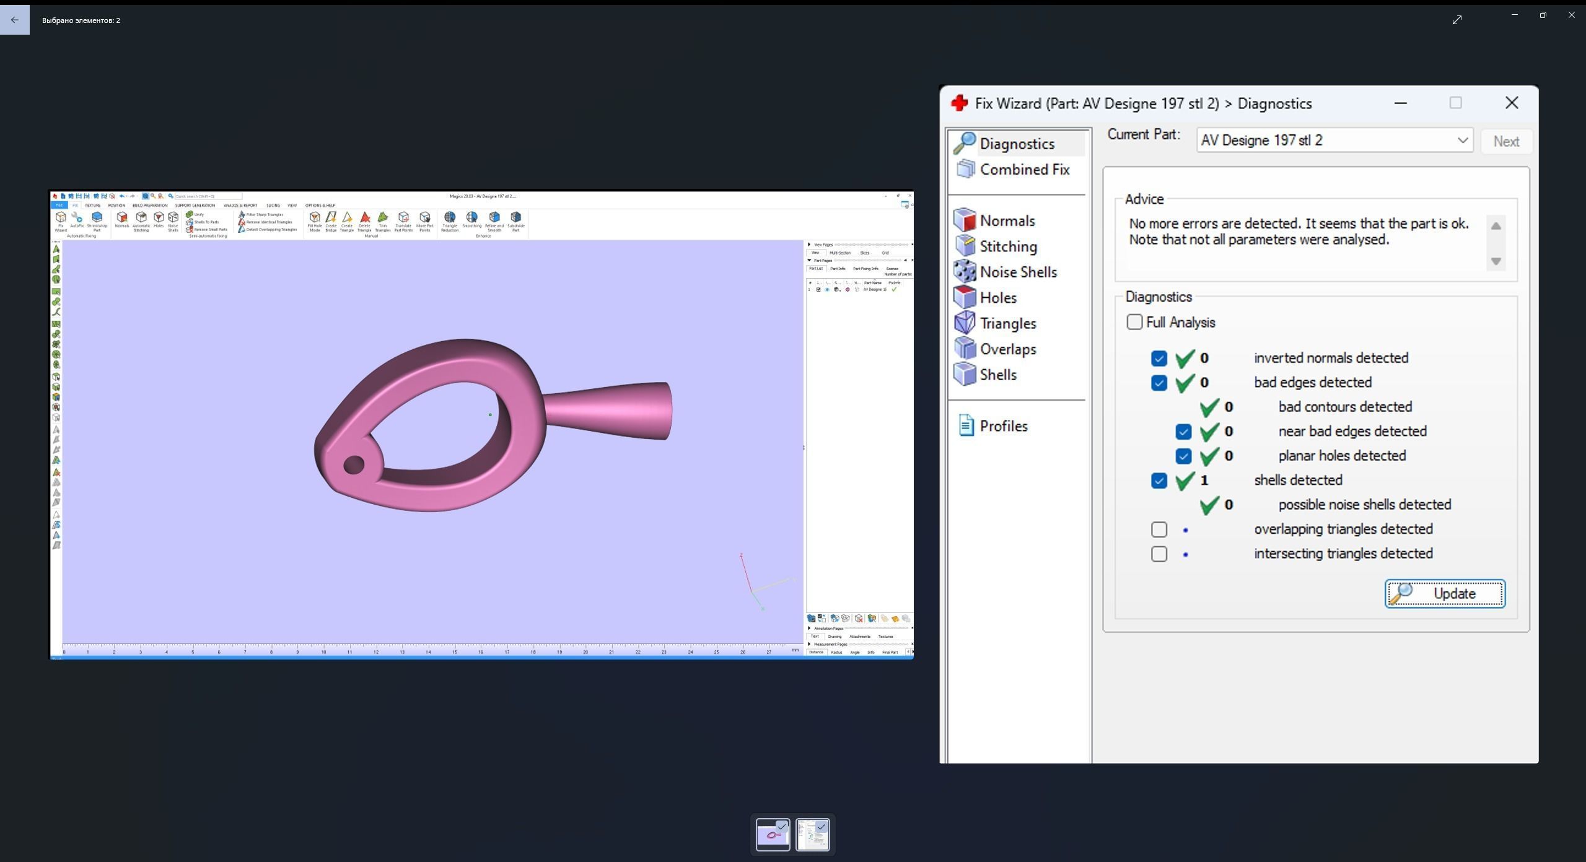Enable the Full Analysis checkbox
This screenshot has width=1586, height=862.
coord(1134,322)
